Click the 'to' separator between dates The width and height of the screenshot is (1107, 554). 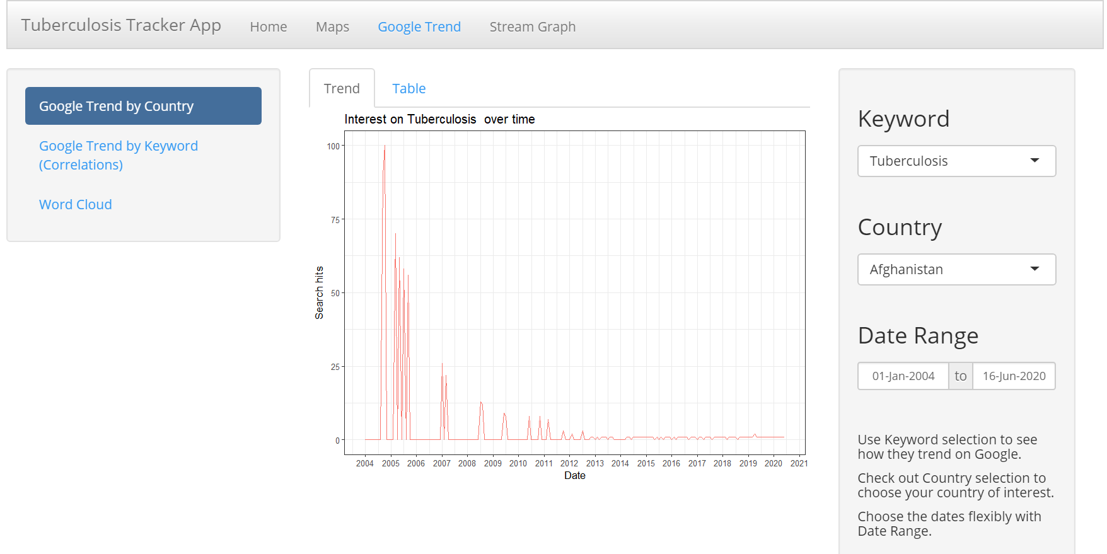point(961,376)
